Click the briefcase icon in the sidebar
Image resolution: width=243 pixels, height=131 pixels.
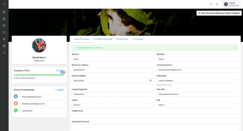(x=4, y=12)
